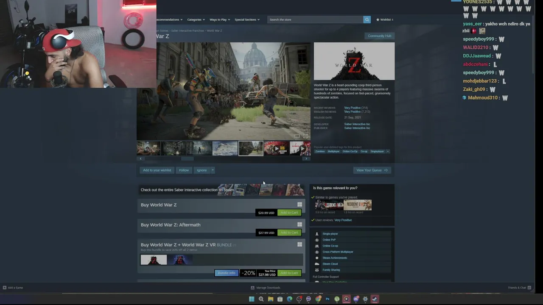
Task: Click the store search magnifier button
Action: tap(367, 19)
